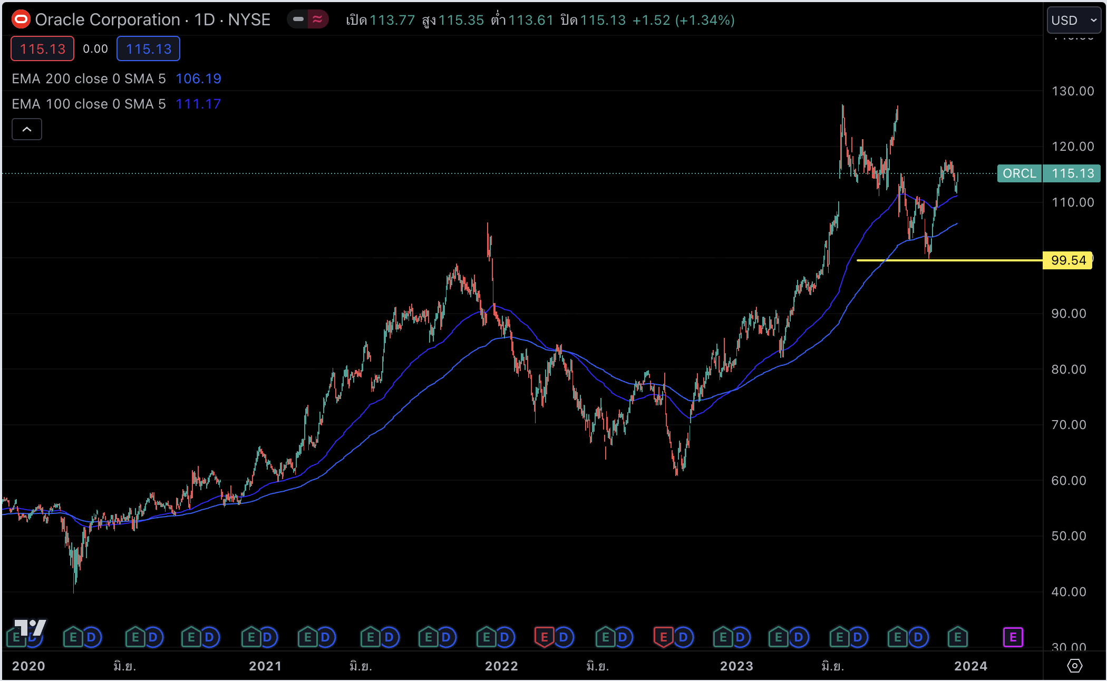The image size is (1107, 681).
Task: Click the 0.00 spread value
Action: (x=95, y=49)
